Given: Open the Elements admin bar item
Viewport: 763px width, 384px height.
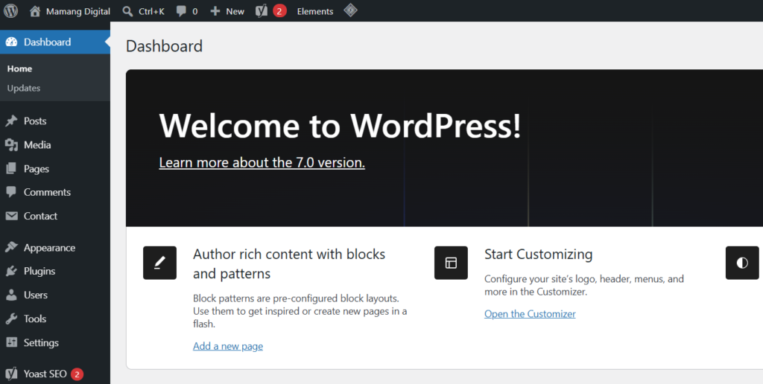Looking at the screenshot, I should [315, 11].
